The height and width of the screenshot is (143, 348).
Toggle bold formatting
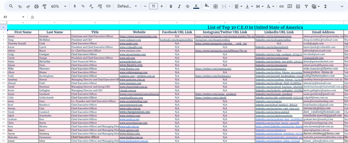point(171,6)
